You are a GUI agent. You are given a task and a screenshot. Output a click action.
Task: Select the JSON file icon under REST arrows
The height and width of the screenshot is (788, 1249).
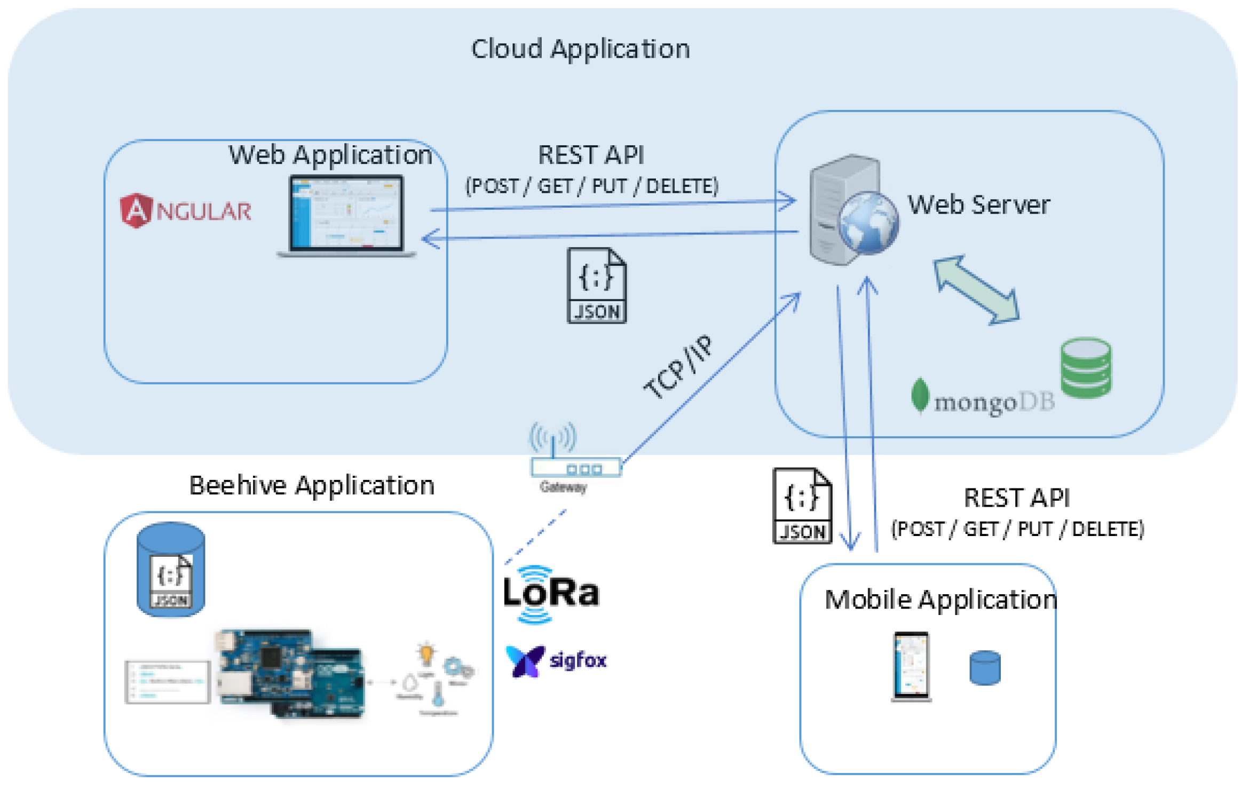pyautogui.click(x=596, y=286)
